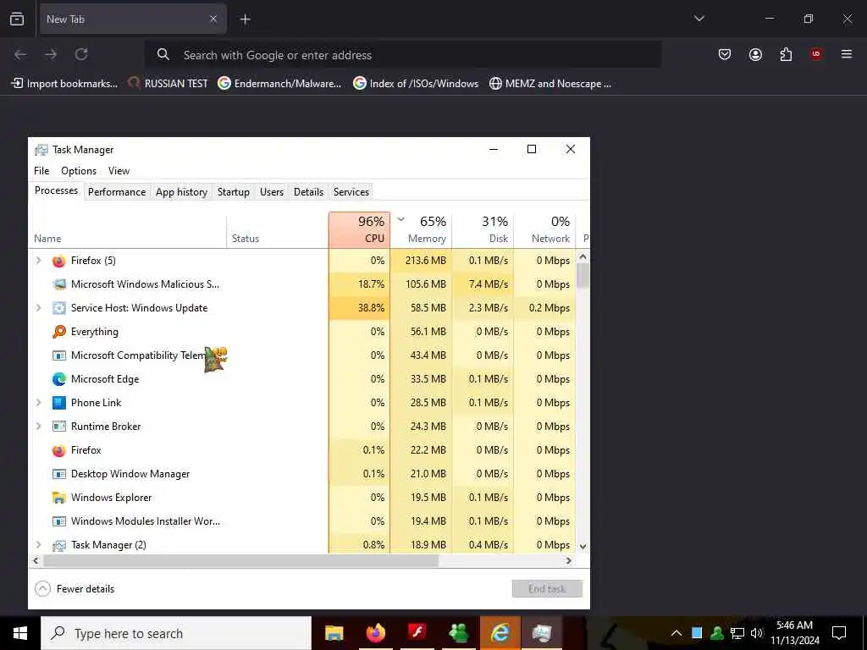Show hidden tray icons chevron
Viewport: 867px width, 650px height.
click(676, 633)
